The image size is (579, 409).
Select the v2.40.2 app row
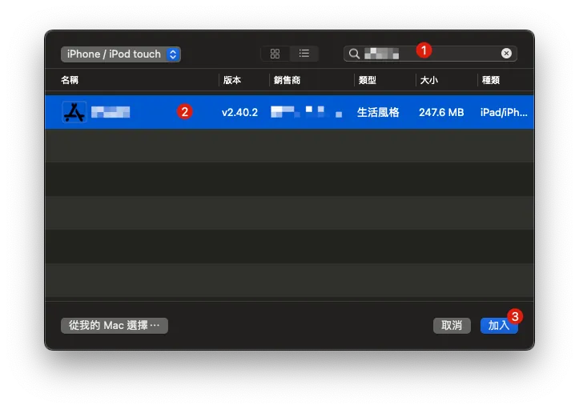pyautogui.click(x=239, y=113)
